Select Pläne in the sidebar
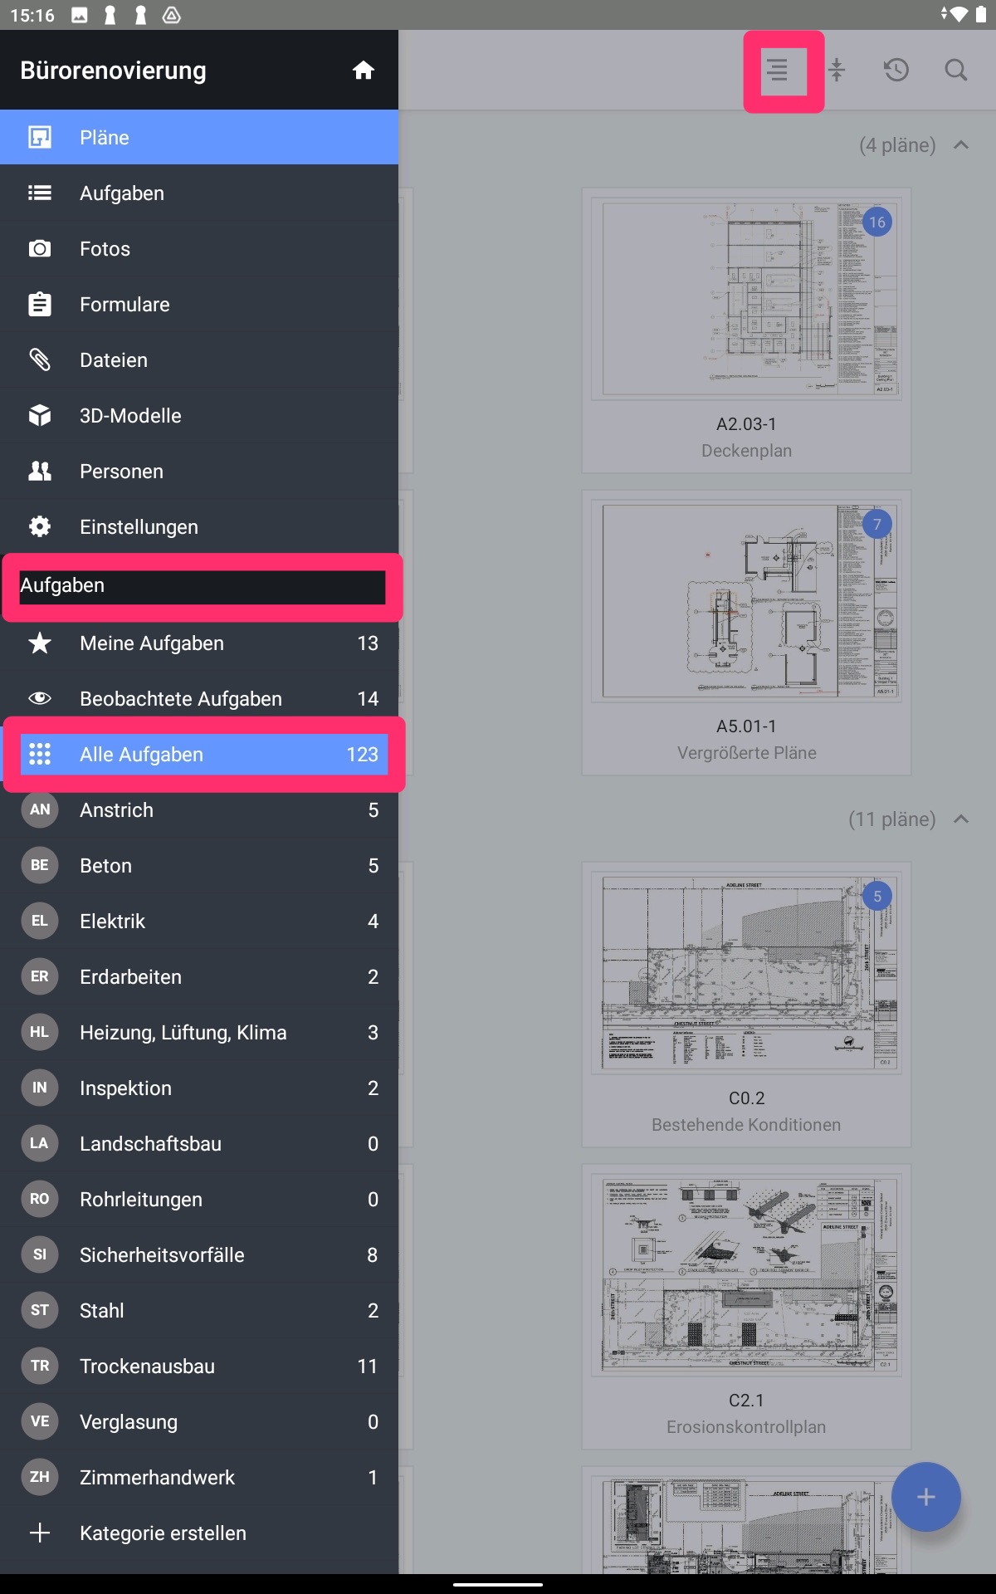This screenshot has width=996, height=1594. point(199,137)
